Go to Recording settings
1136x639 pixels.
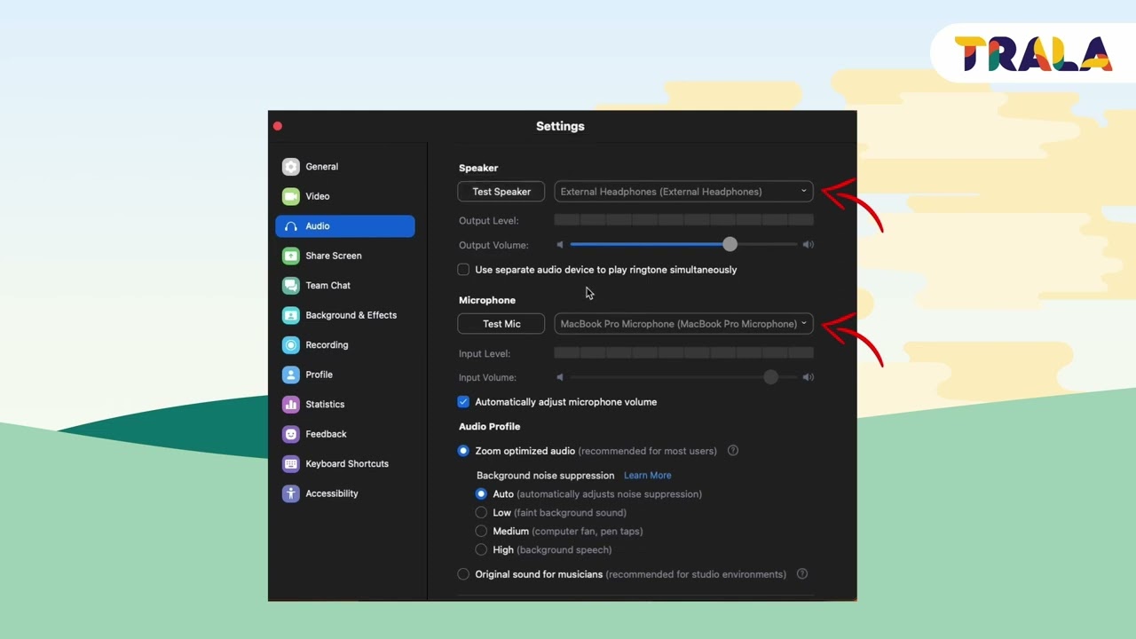point(345,345)
